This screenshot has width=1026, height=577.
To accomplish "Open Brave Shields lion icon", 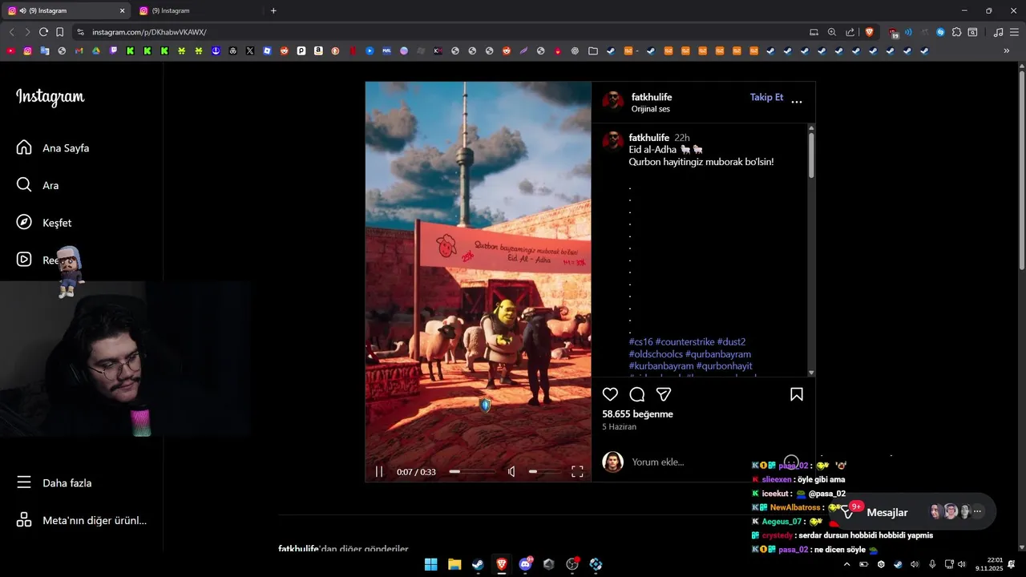I will coord(869,32).
